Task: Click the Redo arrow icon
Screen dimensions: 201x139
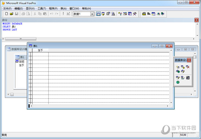Action: [x=57, y=14]
